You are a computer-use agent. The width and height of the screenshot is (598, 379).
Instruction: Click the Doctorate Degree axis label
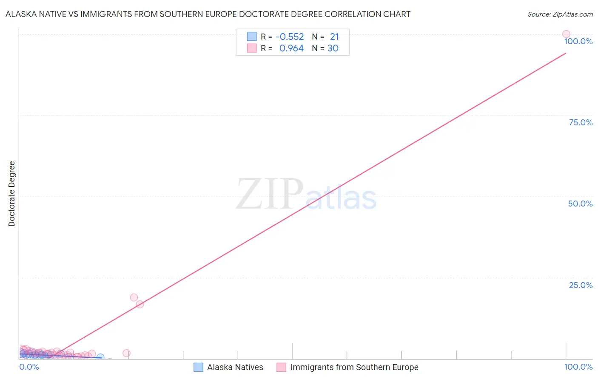[12, 194]
